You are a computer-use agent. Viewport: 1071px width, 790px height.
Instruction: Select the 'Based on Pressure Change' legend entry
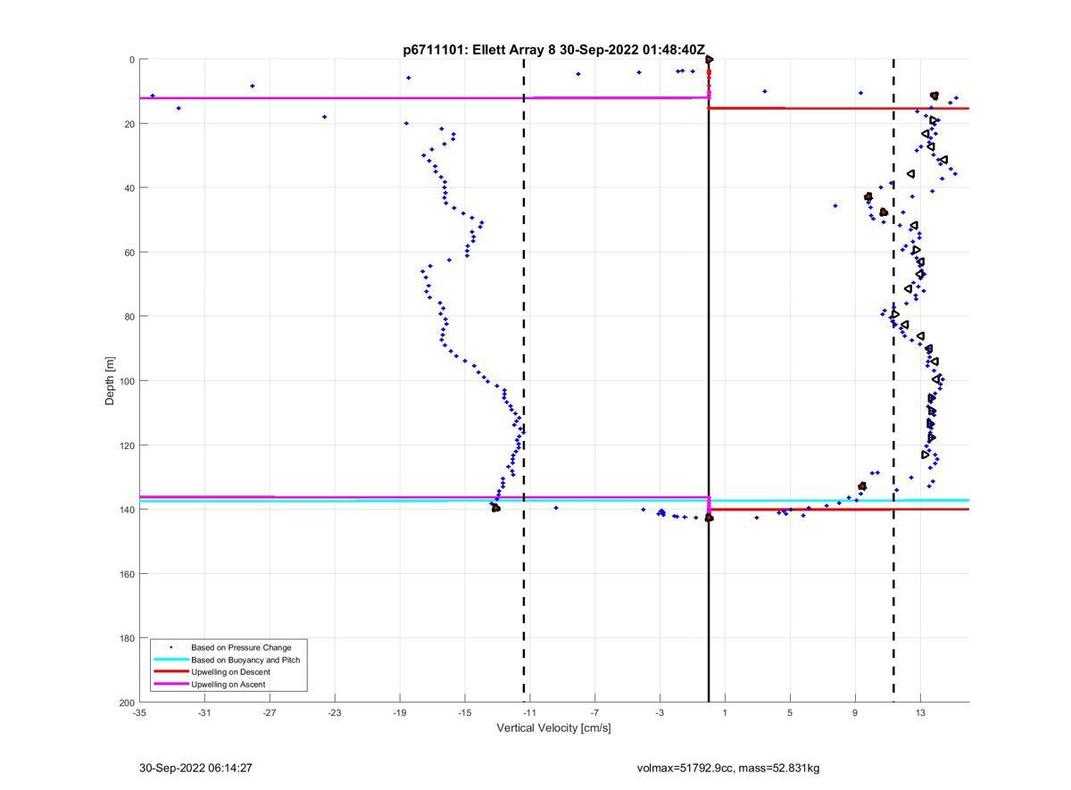pyautogui.click(x=241, y=647)
